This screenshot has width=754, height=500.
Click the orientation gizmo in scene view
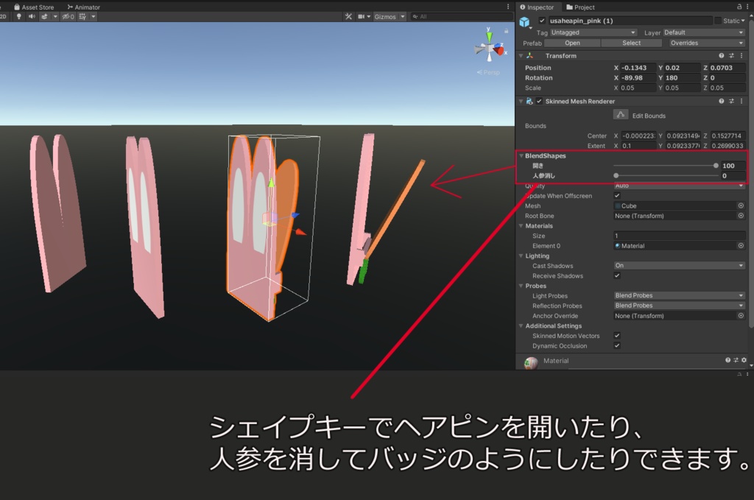490,48
